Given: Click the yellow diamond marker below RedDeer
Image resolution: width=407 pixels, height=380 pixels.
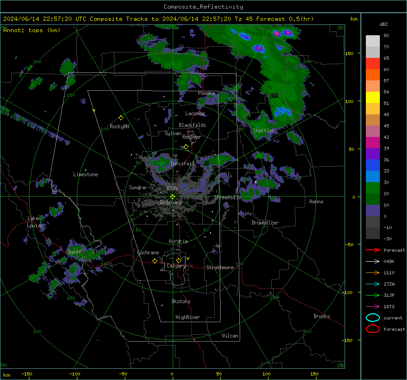Looking at the screenshot, I should pyautogui.click(x=186, y=147).
